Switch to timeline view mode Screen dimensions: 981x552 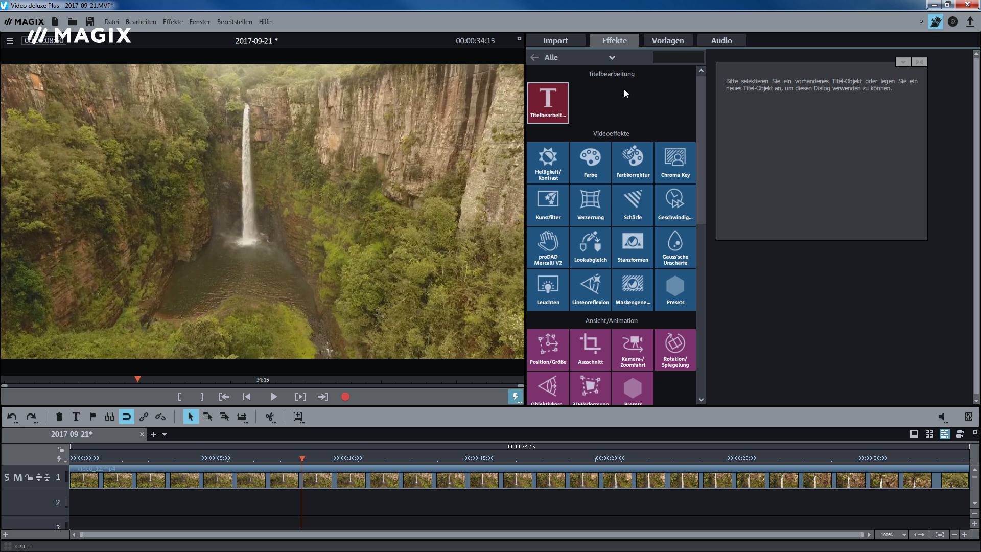coord(945,434)
